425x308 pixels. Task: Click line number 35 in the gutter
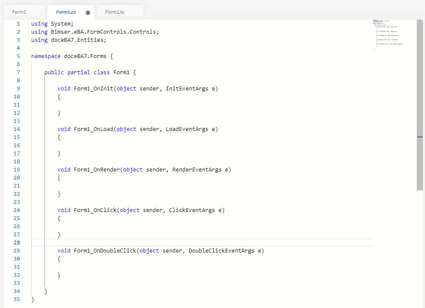(x=17, y=299)
